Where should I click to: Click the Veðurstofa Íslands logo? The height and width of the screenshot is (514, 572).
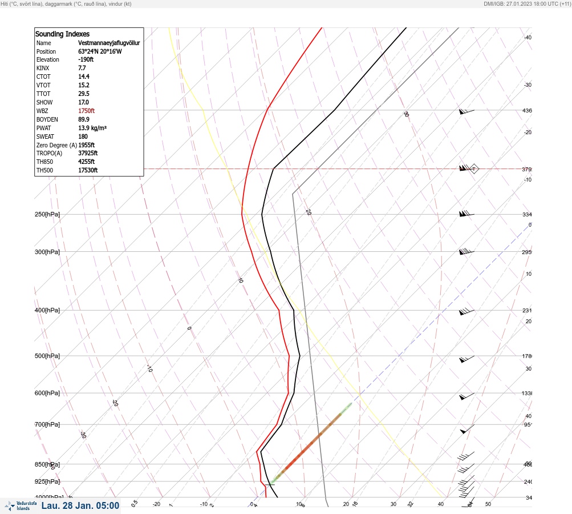21,506
